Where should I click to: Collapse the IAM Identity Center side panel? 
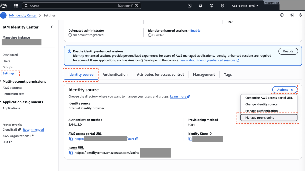(52, 27)
